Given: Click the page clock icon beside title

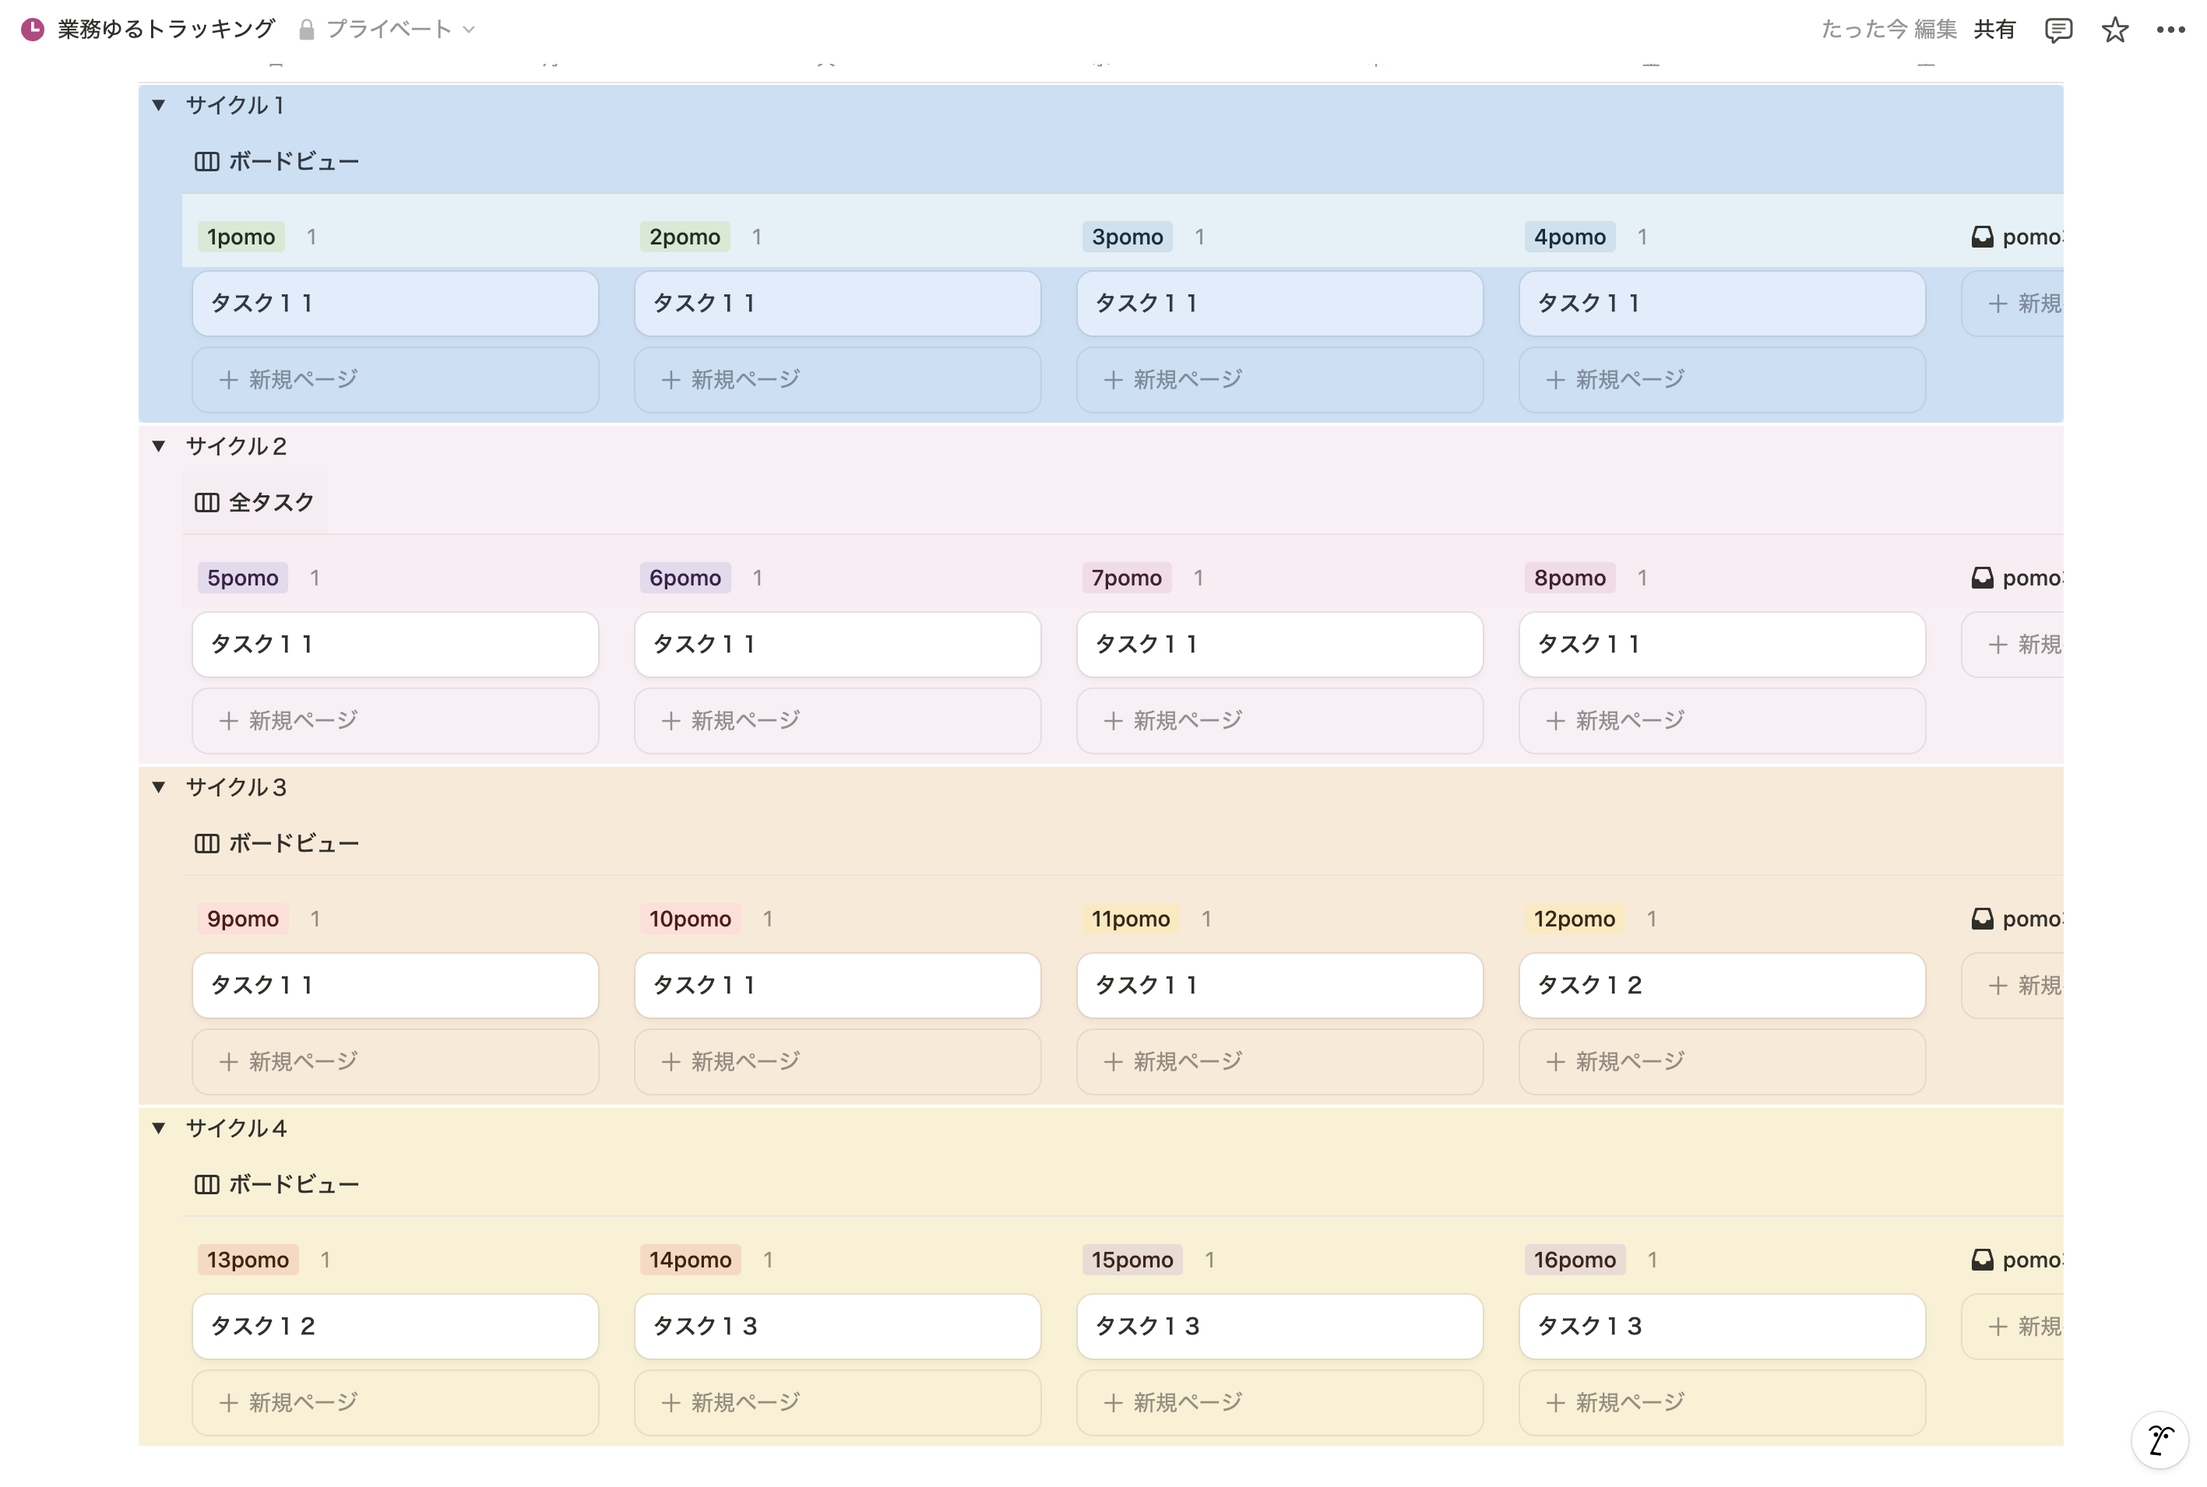Looking at the screenshot, I should [x=32, y=30].
